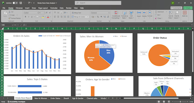Viewport: 194px width, 103px height.
Task: Collapse the ribbon with the chevron
Action: (191, 21)
